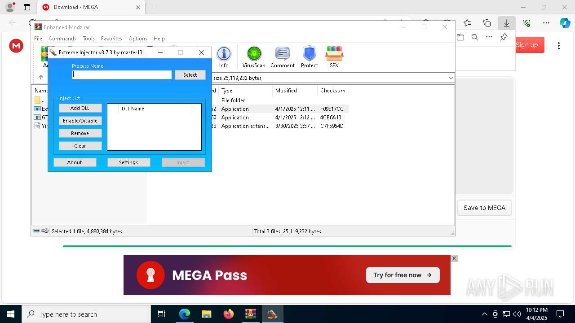Switch to WinRAR taskbar icon
Viewport: 575px width, 323px height.
[x=251, y=314]
